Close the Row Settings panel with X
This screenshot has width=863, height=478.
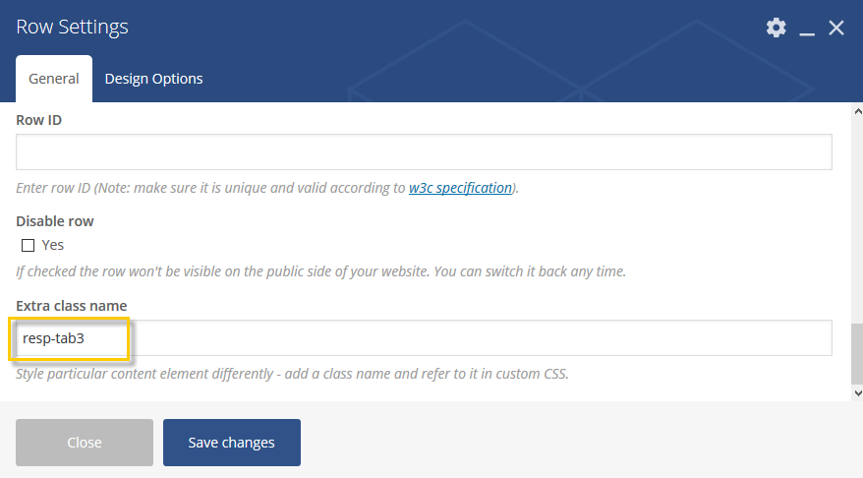coord(836,28)
